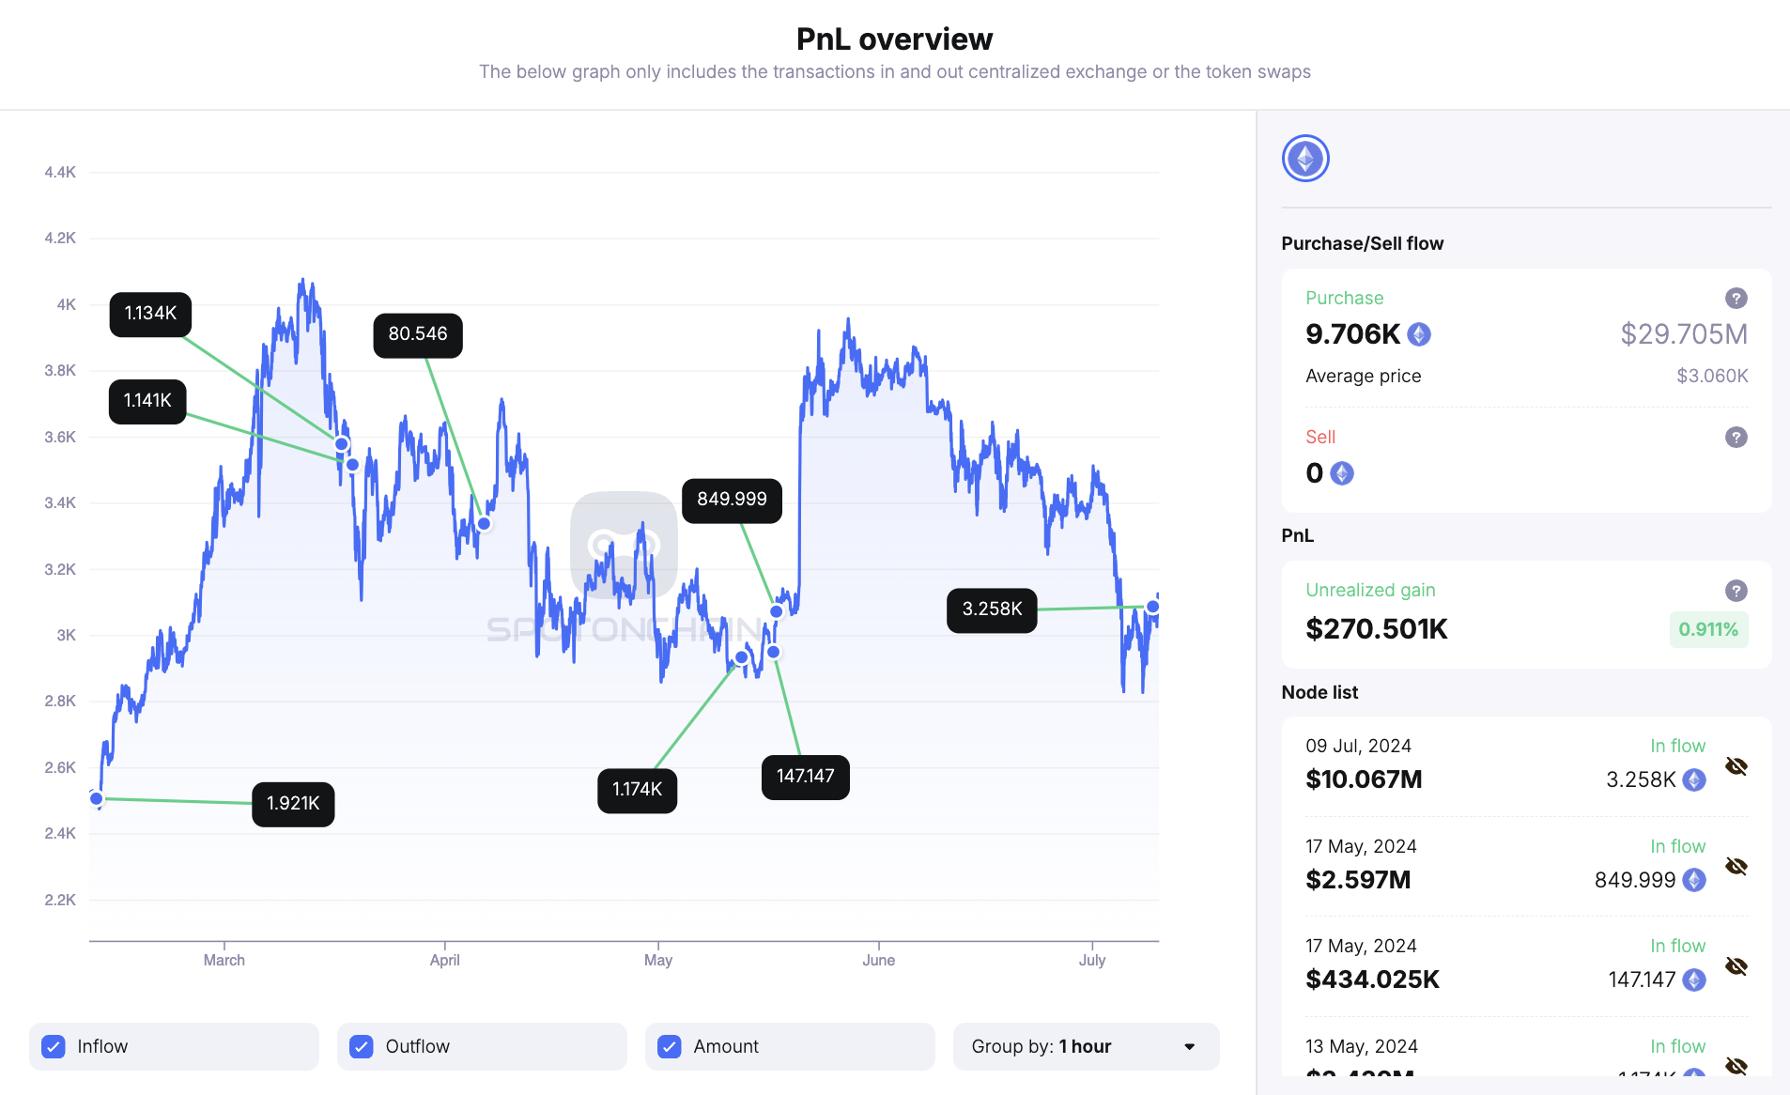Click the Ethereum icon beside Sell amount 0
This screenshot has height=1095, width=1790.
coord(1342,473)
